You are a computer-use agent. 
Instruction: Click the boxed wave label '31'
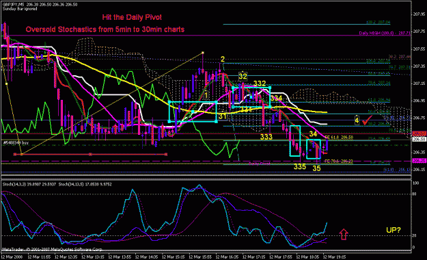point(223,116)
